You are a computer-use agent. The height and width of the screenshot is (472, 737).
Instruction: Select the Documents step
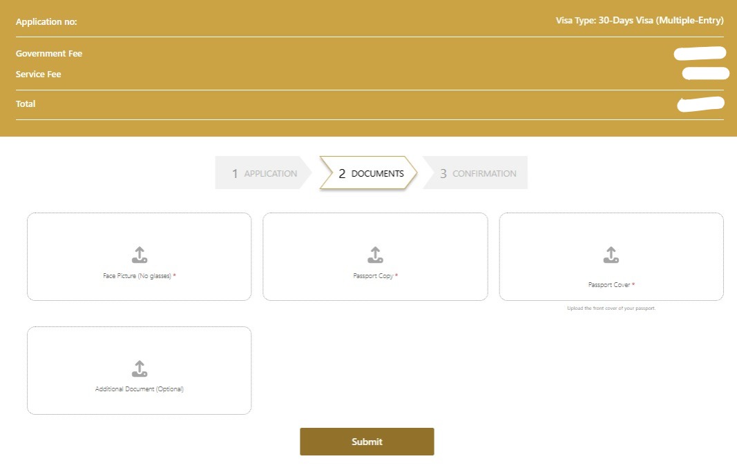367,173
